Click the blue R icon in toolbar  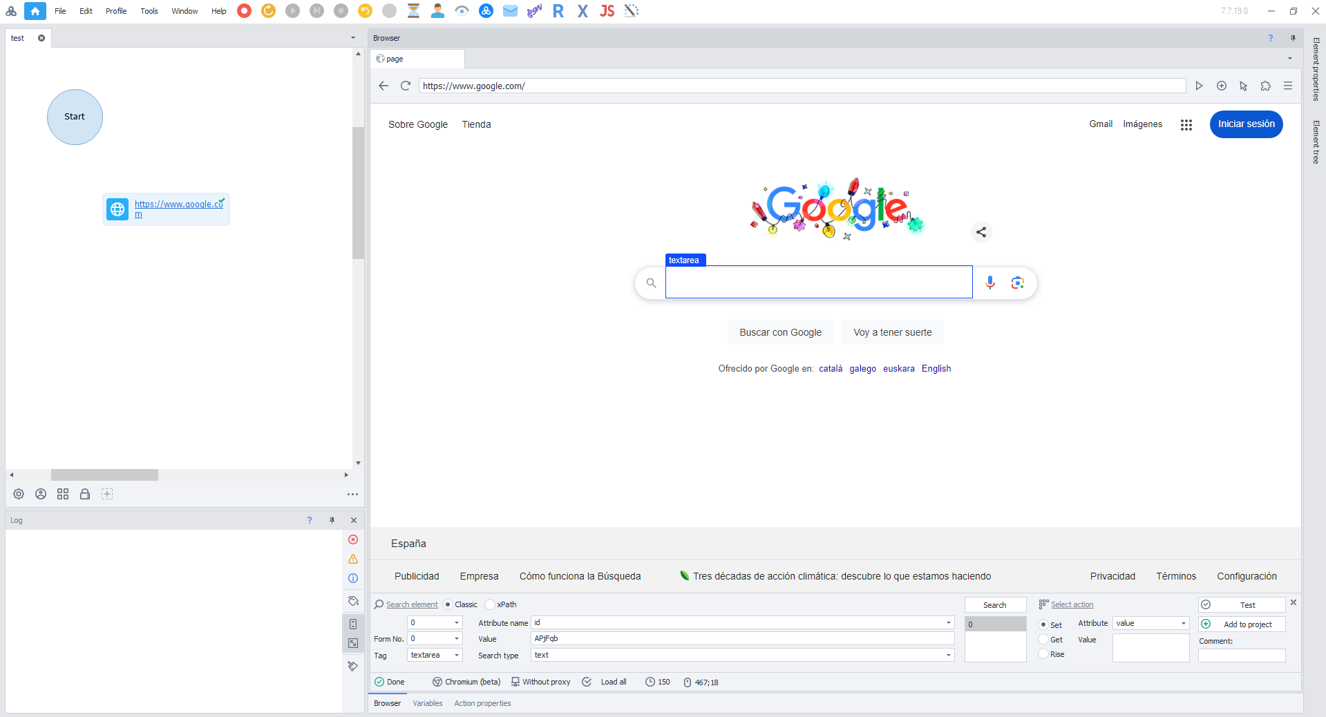pos(558,11)
